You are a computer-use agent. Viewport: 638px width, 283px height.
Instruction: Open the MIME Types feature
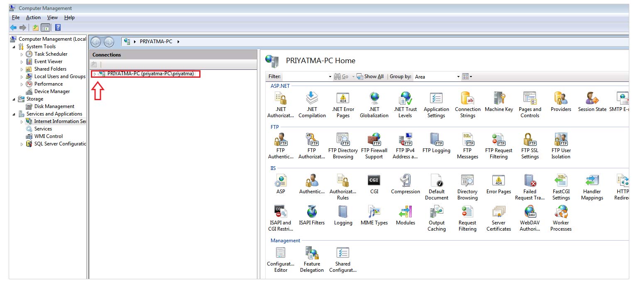point(374,215)
